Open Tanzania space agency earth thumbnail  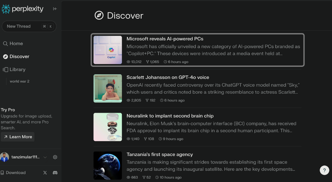click(x=108, y=165)
